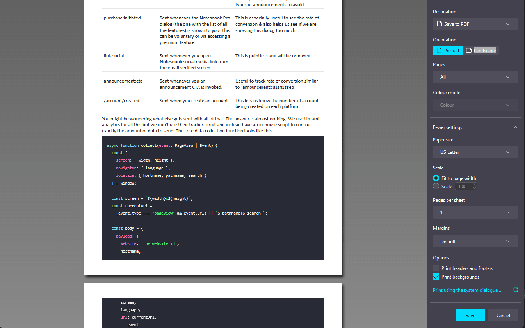This screenshot has height=328, width=525.
Task: Open the Paper size dropdown
Action: pyautogui.click(x=475, y=152)
